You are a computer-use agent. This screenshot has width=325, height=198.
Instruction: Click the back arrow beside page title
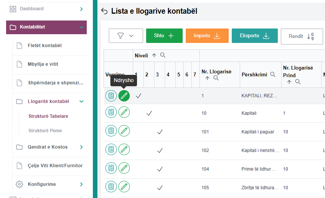[x=105, y=11]
